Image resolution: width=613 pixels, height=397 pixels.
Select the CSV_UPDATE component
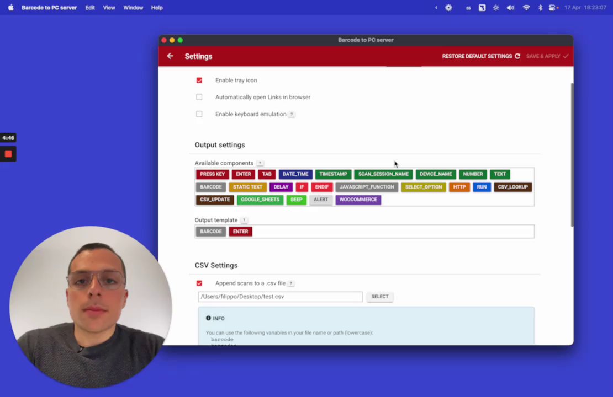pos(215,200)
